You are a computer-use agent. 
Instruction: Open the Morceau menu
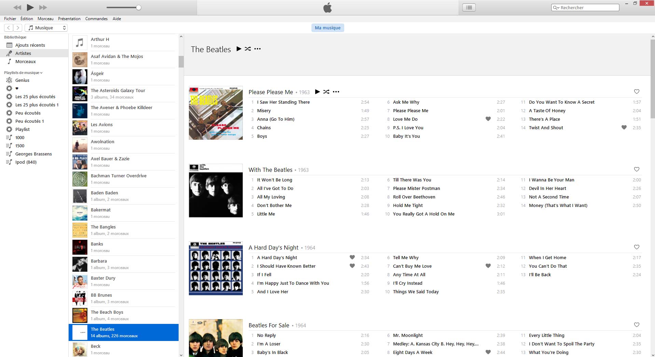coord(45,19)
